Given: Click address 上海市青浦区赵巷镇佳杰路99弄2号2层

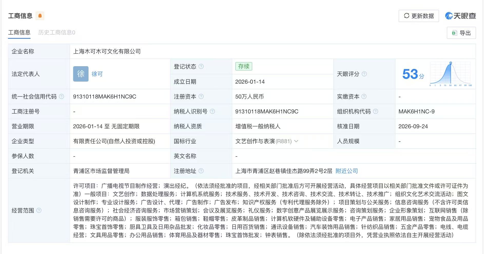Looking at the screenshot, I should [x=284, y=171].
